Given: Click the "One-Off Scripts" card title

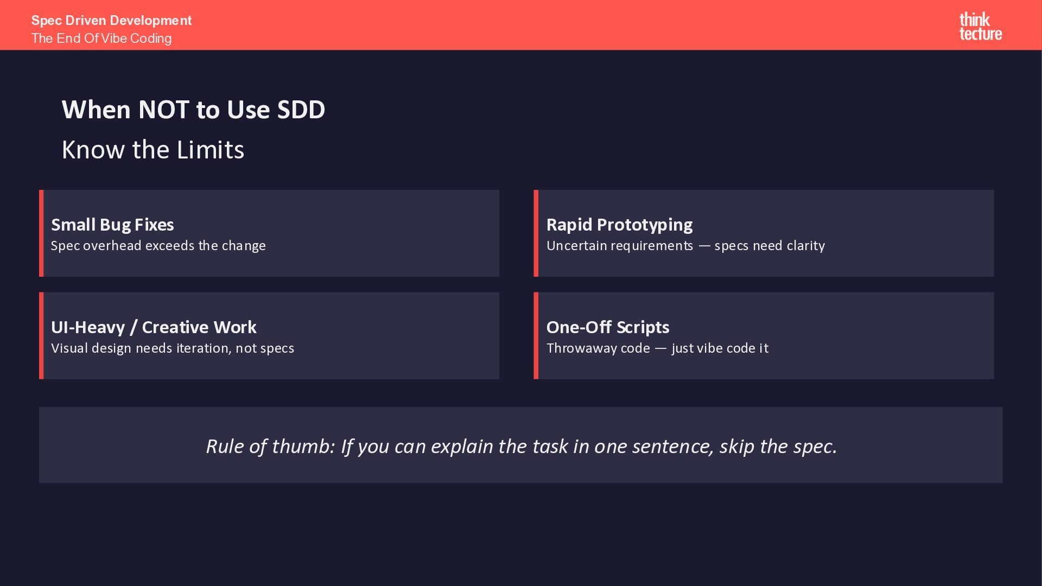Looking at the screenshot, I should click(x=607, y=327).
